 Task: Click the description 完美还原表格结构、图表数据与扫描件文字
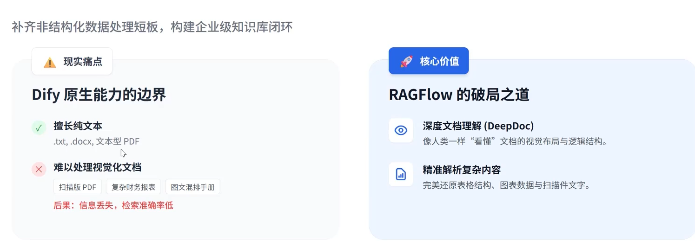(506, 185)
